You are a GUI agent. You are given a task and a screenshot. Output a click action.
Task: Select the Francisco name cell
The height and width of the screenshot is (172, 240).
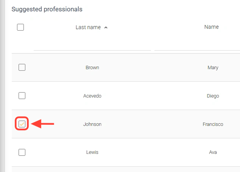coord(213,124)
